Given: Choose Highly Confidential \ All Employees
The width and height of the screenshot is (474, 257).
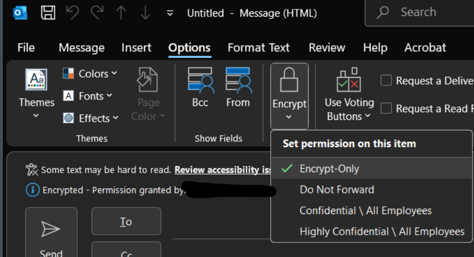Looking at the screenshot, I should coord(382,231).
